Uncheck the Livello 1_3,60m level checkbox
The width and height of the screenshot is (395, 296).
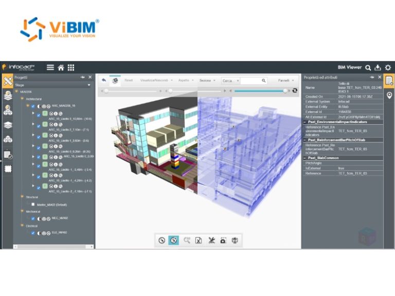click(39, 137)
